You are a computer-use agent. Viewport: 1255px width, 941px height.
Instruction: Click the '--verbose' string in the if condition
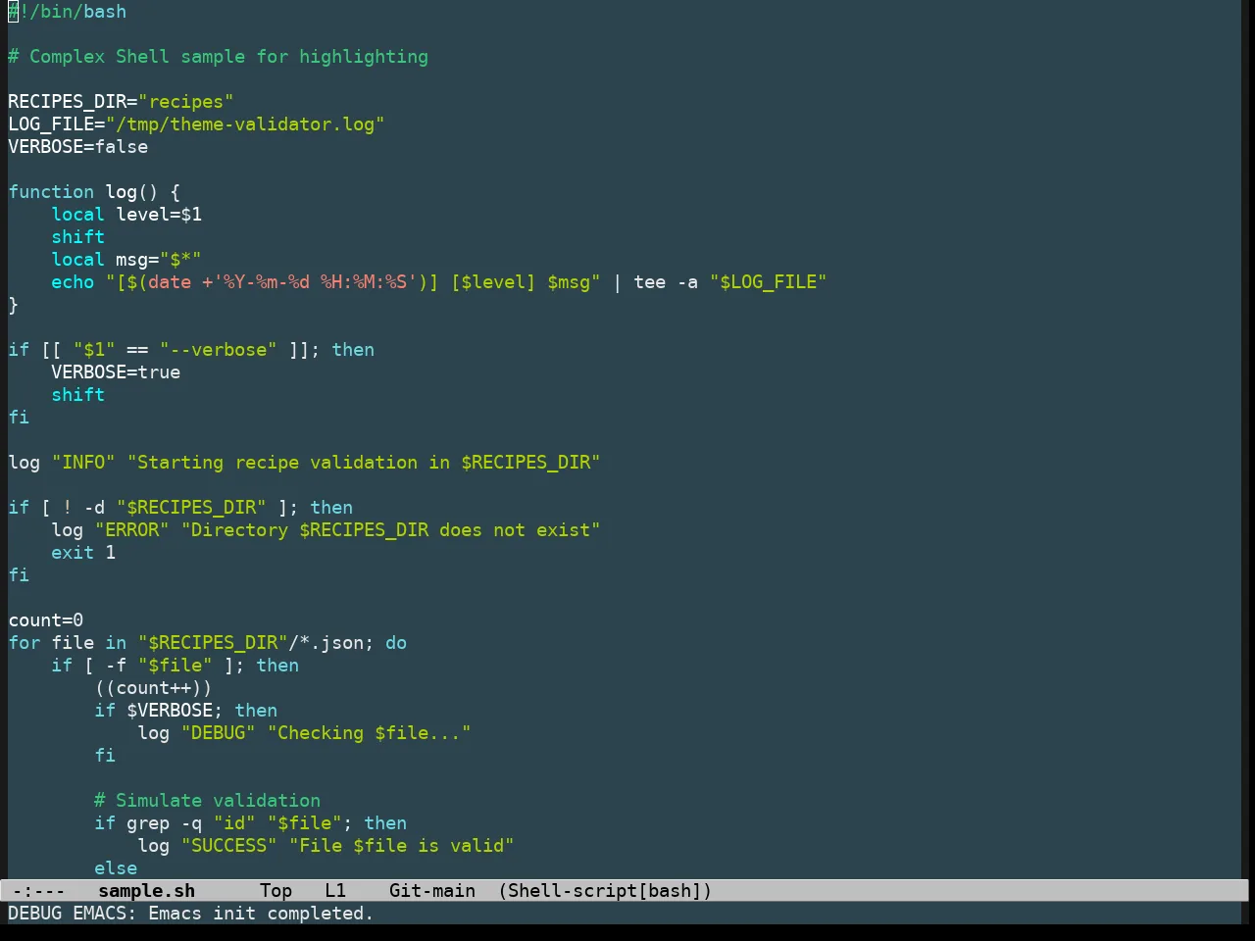(219, 350)
